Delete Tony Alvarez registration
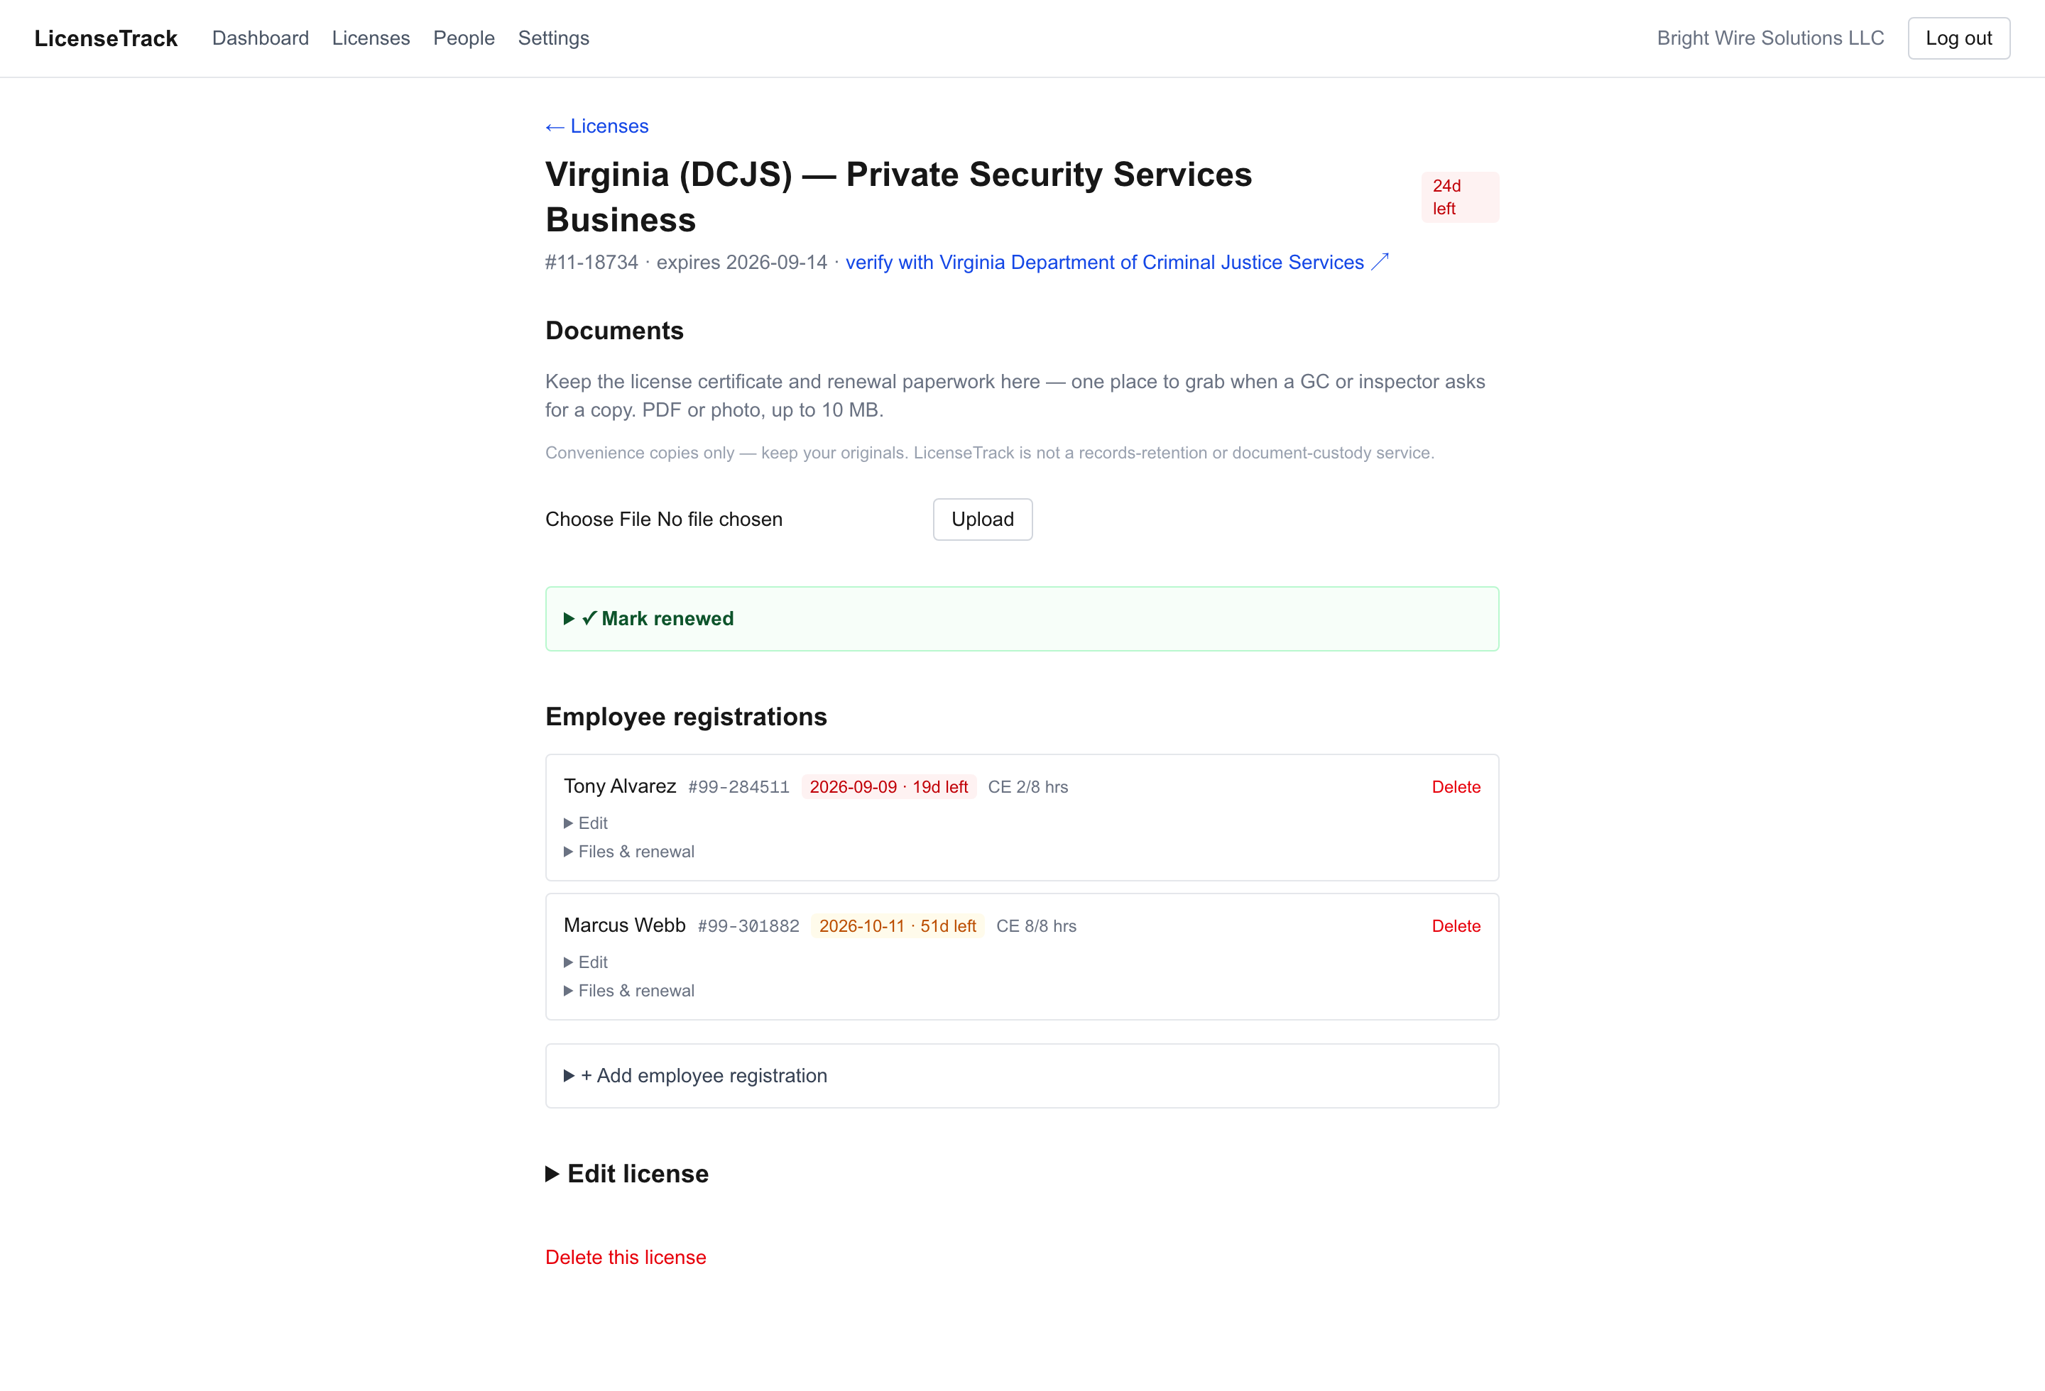The image size is (2045, 1391). click(1456, 787)
